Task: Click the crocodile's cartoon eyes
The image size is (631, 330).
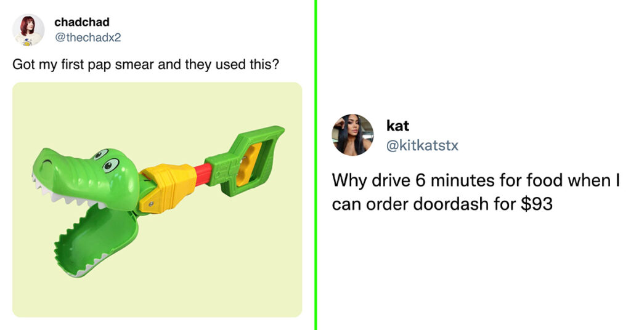Action: click(x=106, y=160)
